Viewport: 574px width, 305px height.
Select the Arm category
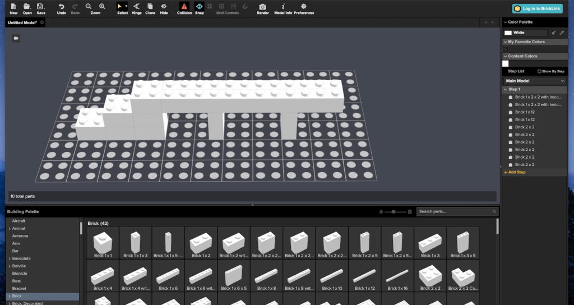16,243
